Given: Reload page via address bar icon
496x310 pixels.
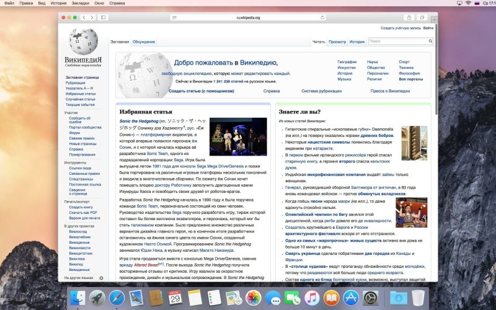Looking at the screenshot, I should click(x=322, y=17).
